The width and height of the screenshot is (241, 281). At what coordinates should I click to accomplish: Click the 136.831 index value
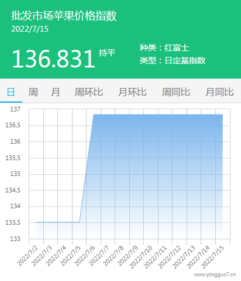54,59
